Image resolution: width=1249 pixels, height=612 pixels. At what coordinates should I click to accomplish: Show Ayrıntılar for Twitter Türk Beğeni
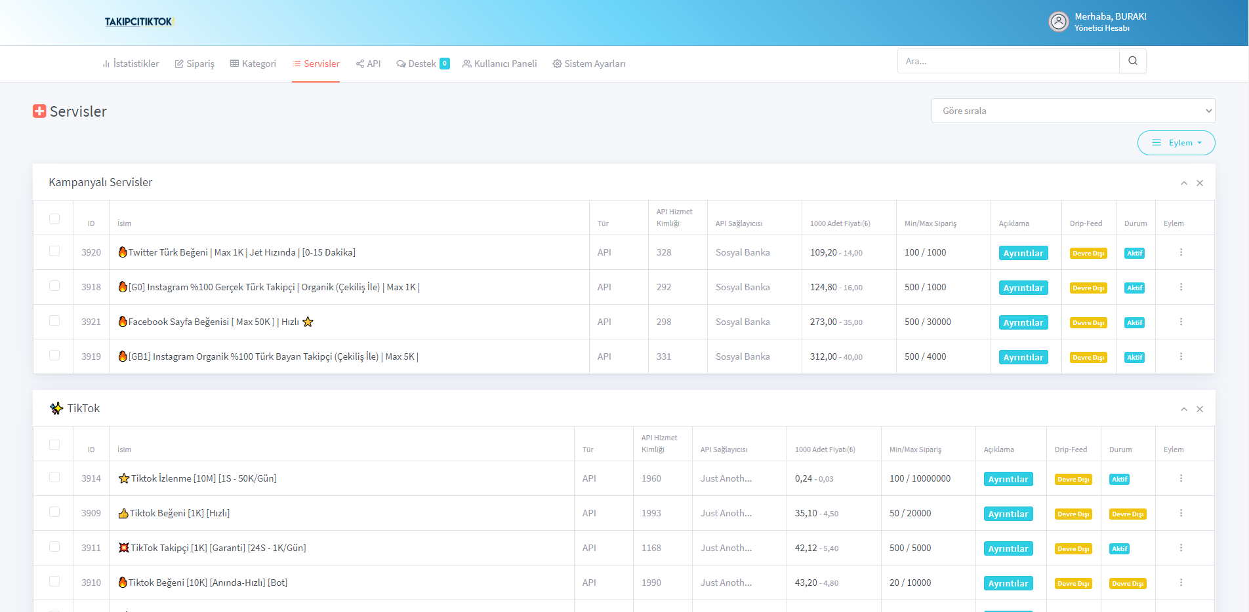click(x=1023, y=253)
